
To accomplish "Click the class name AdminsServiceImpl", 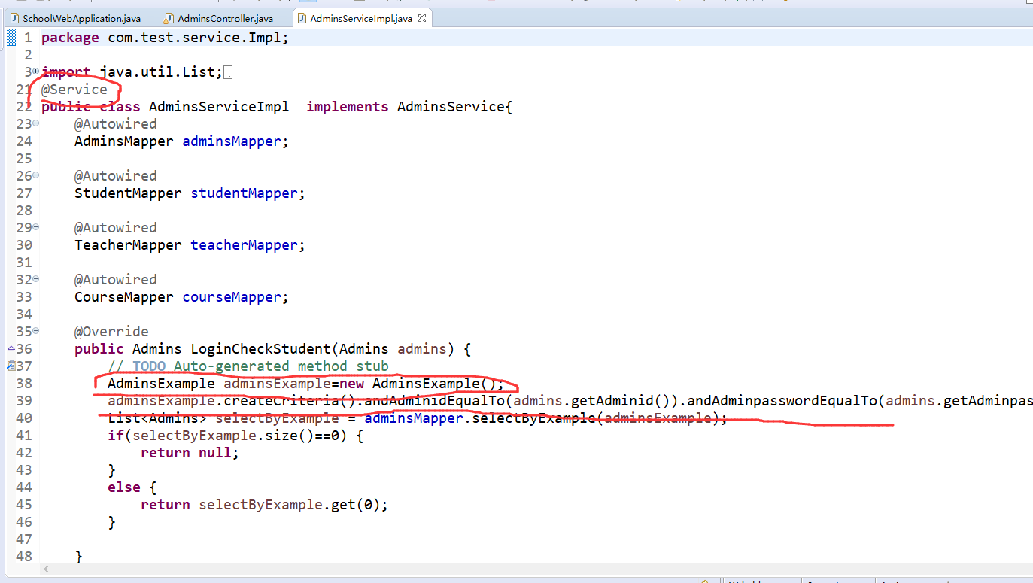I will coord(219,107).
